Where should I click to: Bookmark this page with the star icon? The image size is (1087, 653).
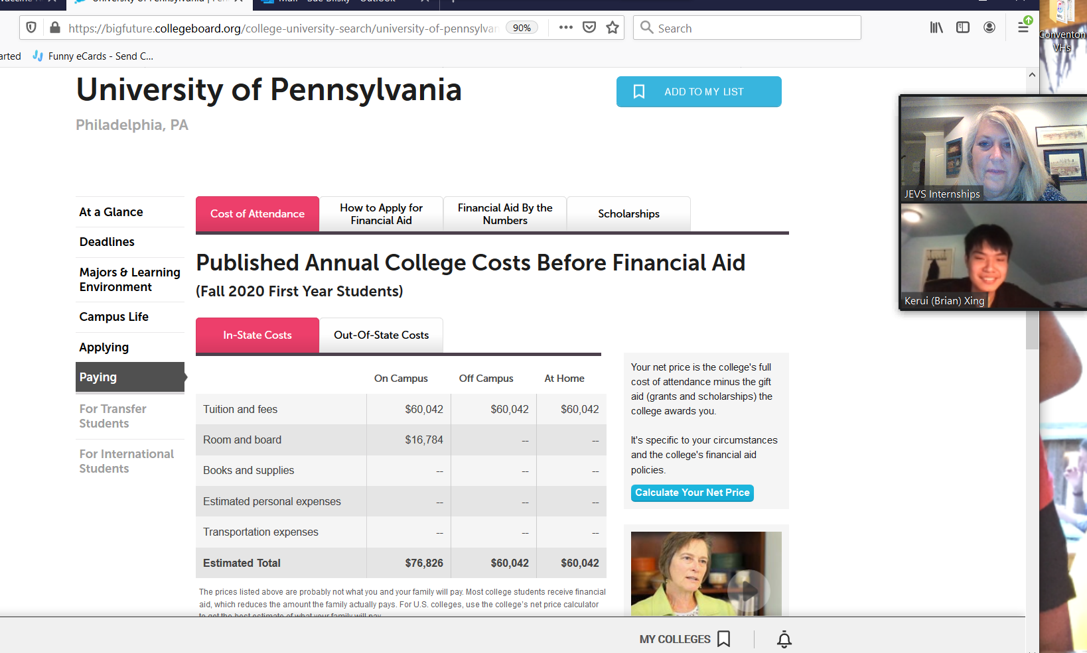point(613,28)
